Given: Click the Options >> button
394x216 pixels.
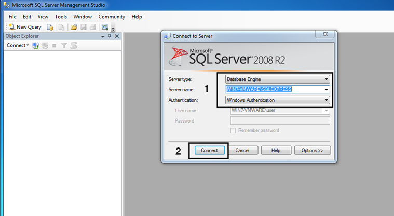Looking at the screenshot, I should pos(313,151).
